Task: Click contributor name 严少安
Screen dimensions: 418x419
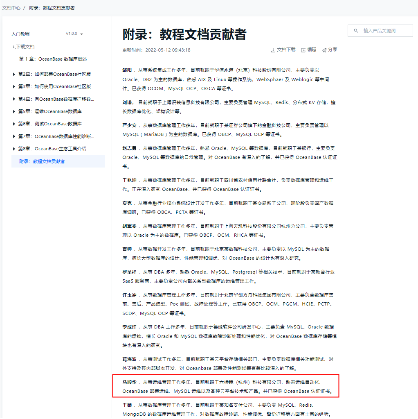Action: point(130,125)
